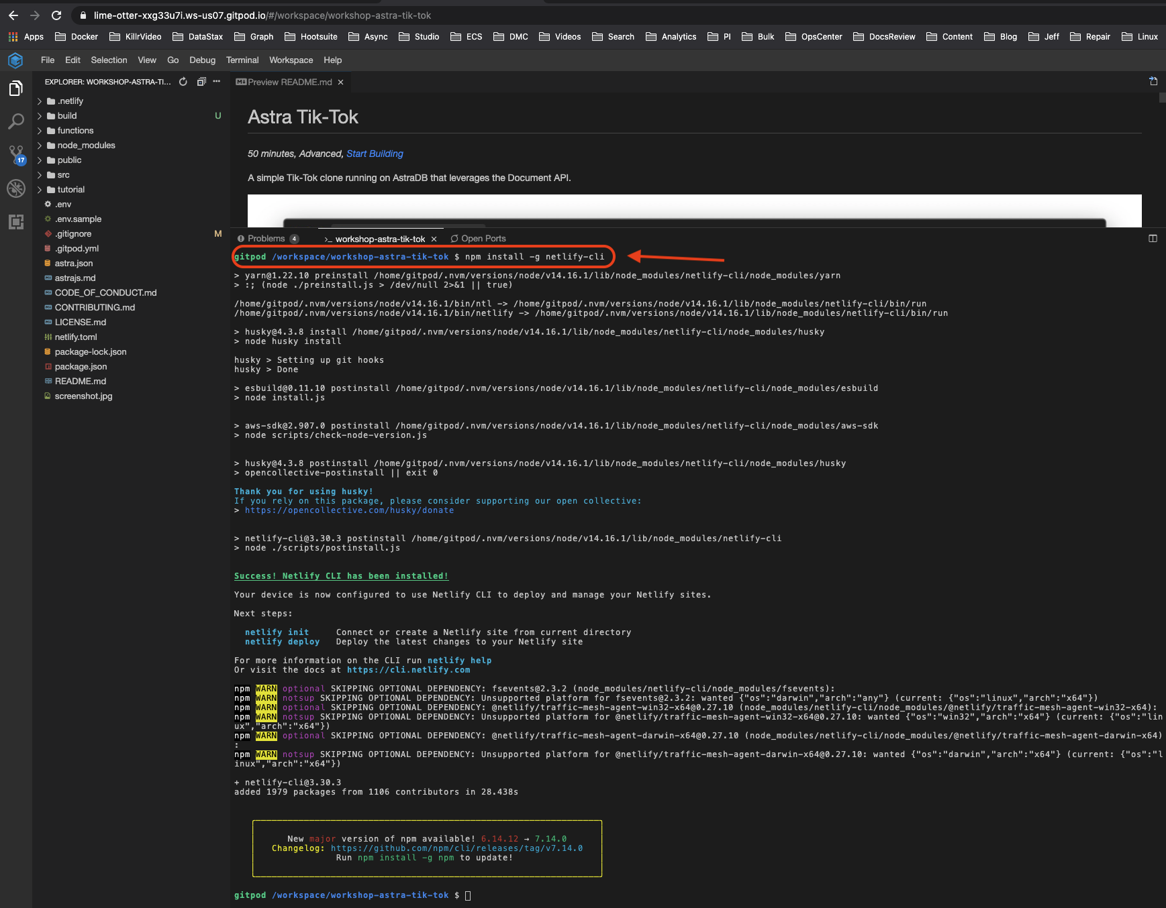Click the Gitpod logo icon
Viewport: 1166px width, 908px height.
coord(15,60)
